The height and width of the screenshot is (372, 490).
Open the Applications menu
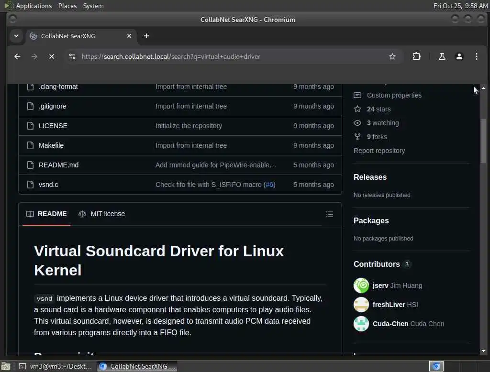[34, 6]
